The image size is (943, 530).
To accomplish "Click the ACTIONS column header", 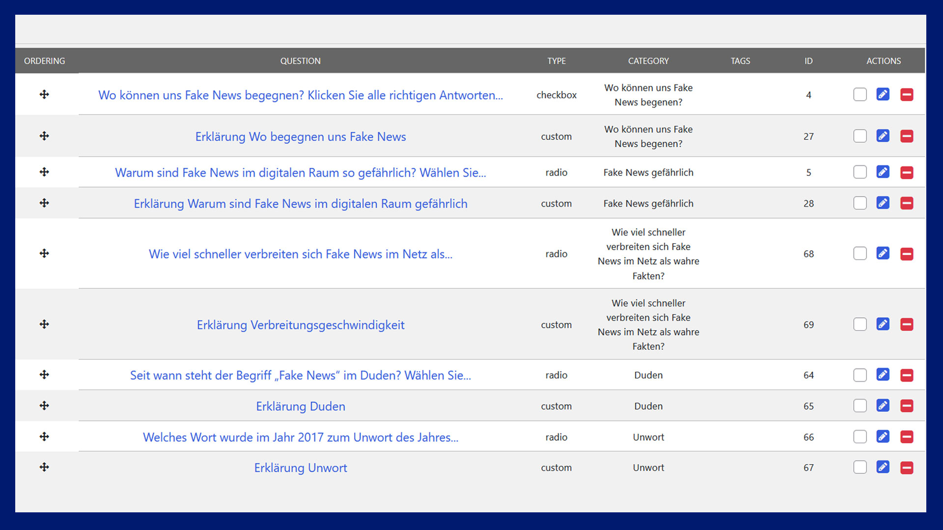I will [x=884, y=61].
